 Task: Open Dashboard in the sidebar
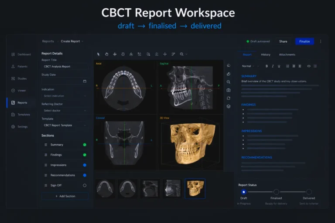click(21, 54)
